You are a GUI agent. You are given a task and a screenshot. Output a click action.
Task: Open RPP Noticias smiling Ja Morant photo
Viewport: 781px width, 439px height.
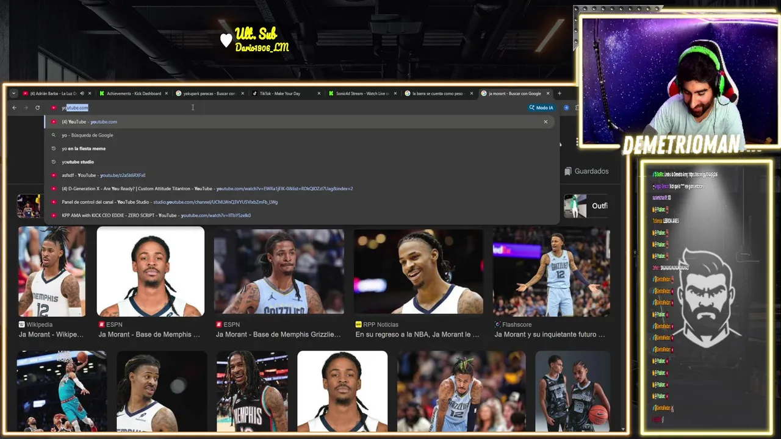pos(419,272)
